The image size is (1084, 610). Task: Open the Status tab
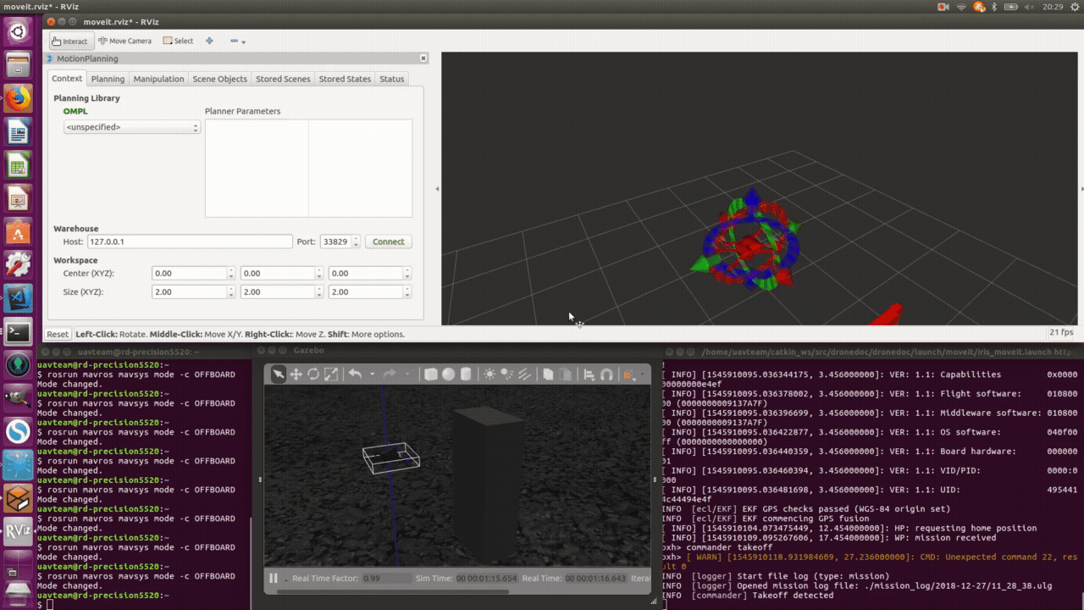coord(391,79)
